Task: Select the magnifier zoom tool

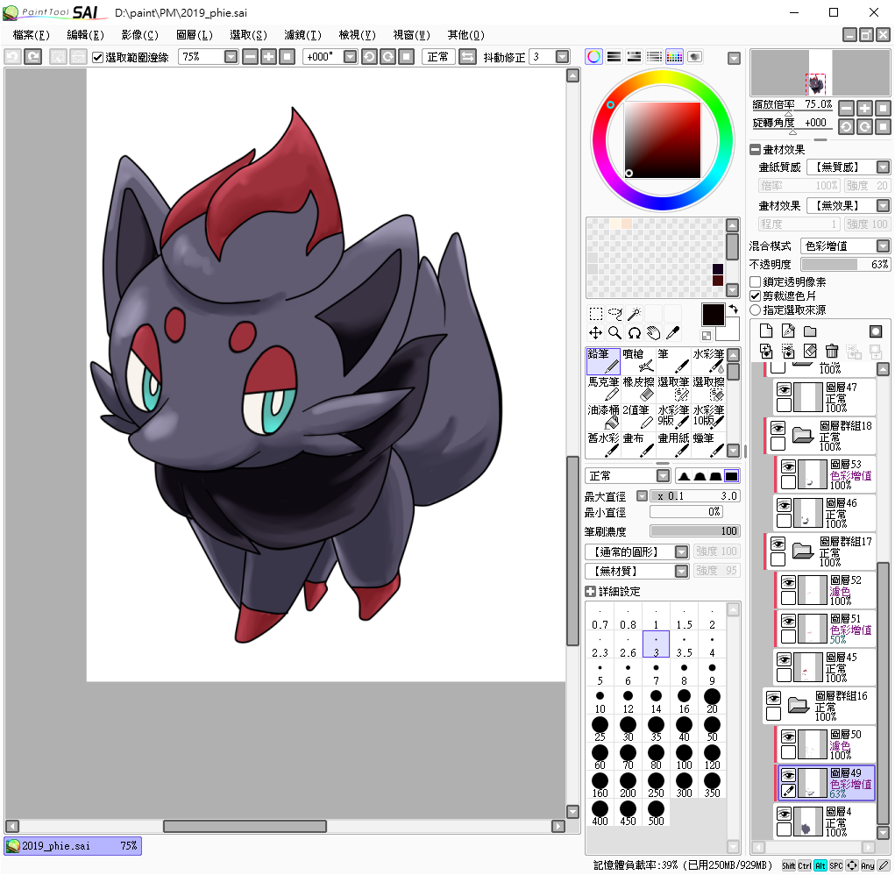Action: 615,333
